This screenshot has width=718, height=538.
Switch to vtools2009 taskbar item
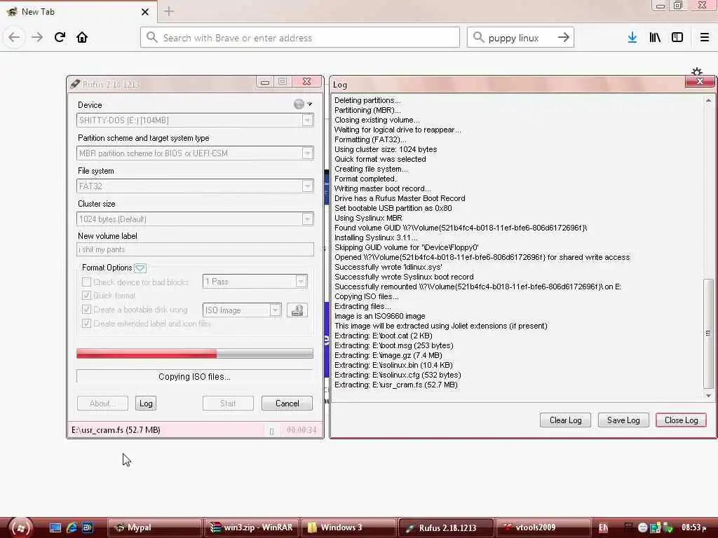point(543,527)
